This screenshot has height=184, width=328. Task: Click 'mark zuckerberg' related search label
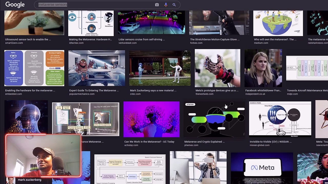[x=29, y=180]
